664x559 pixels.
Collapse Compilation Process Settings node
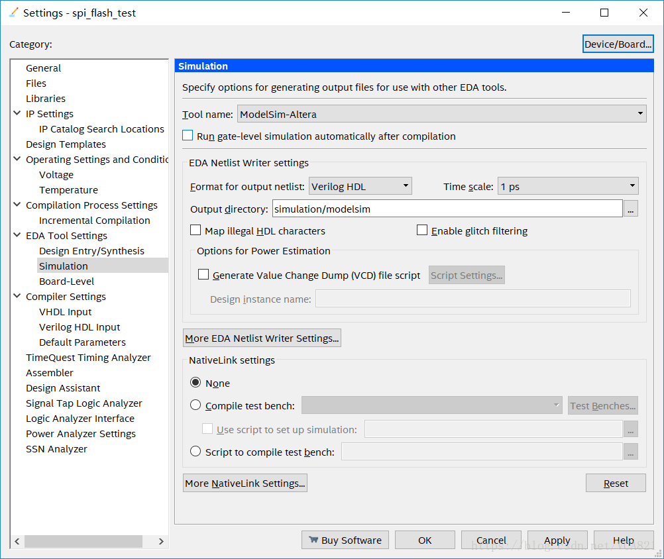tap(17, 205)
